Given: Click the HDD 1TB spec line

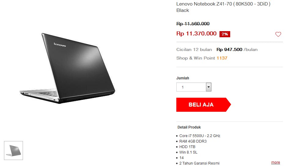Looking at the screenshot, I should coord(187,147).
